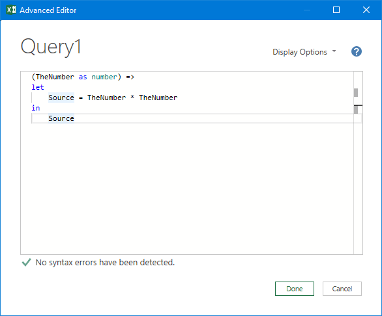The height and width of the screenshot is (316, 382).
Task: Click the 'as' keyword in first line
Action: tap(83, 77)
